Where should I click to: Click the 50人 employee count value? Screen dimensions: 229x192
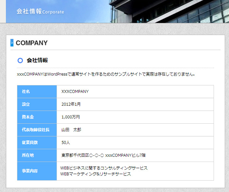point(65,143)
